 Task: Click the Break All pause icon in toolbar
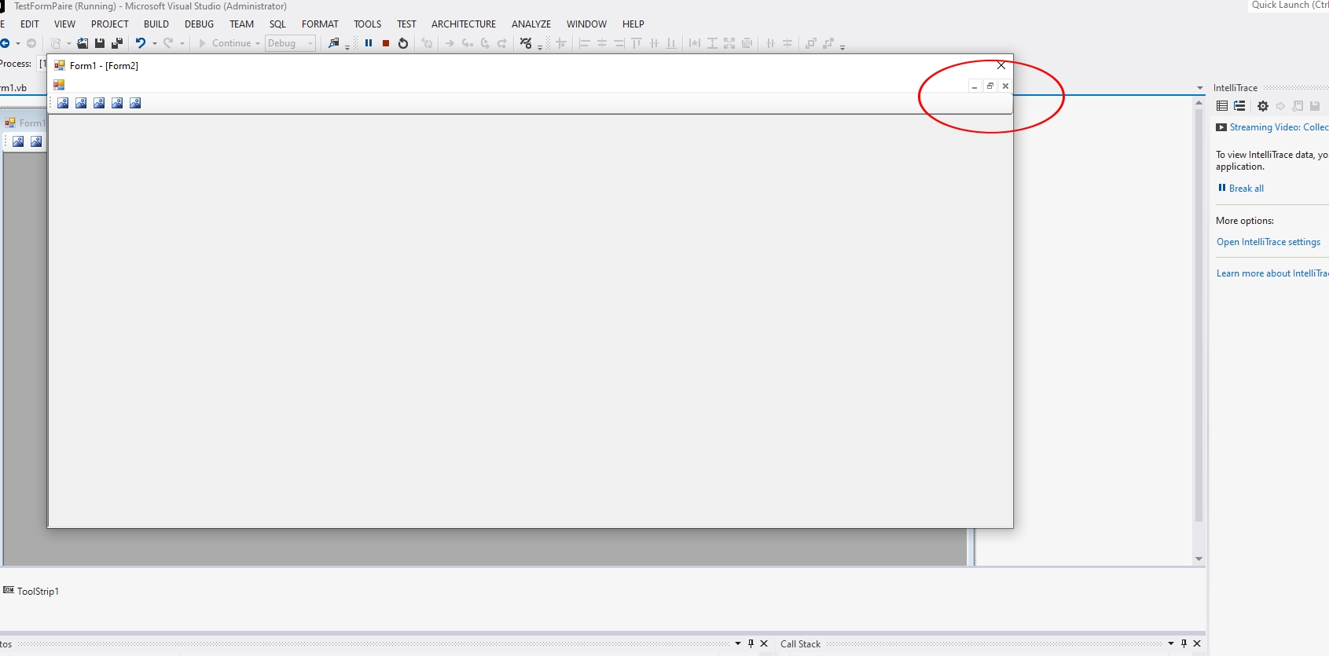click(x=369, y=43)
